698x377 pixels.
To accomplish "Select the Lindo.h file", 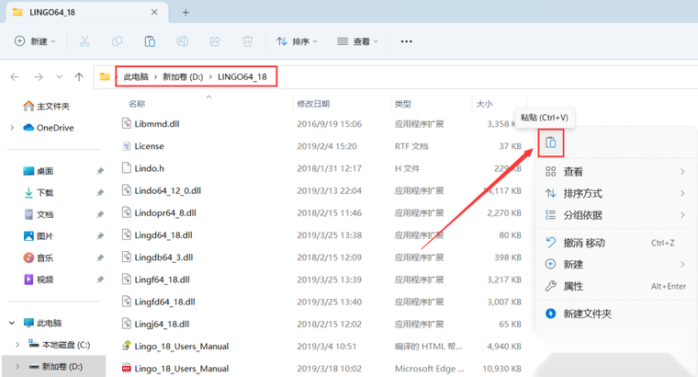I will (x=149, y=168).
